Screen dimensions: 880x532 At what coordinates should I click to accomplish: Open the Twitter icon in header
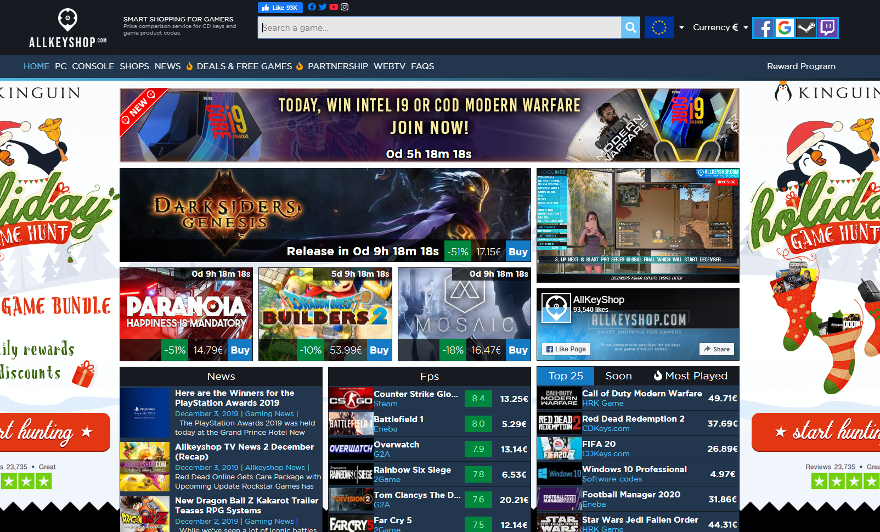[x=323, y=7]
